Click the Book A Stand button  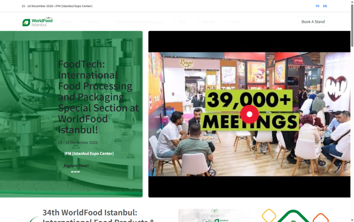pyautogui.click(x=313, y=22)
